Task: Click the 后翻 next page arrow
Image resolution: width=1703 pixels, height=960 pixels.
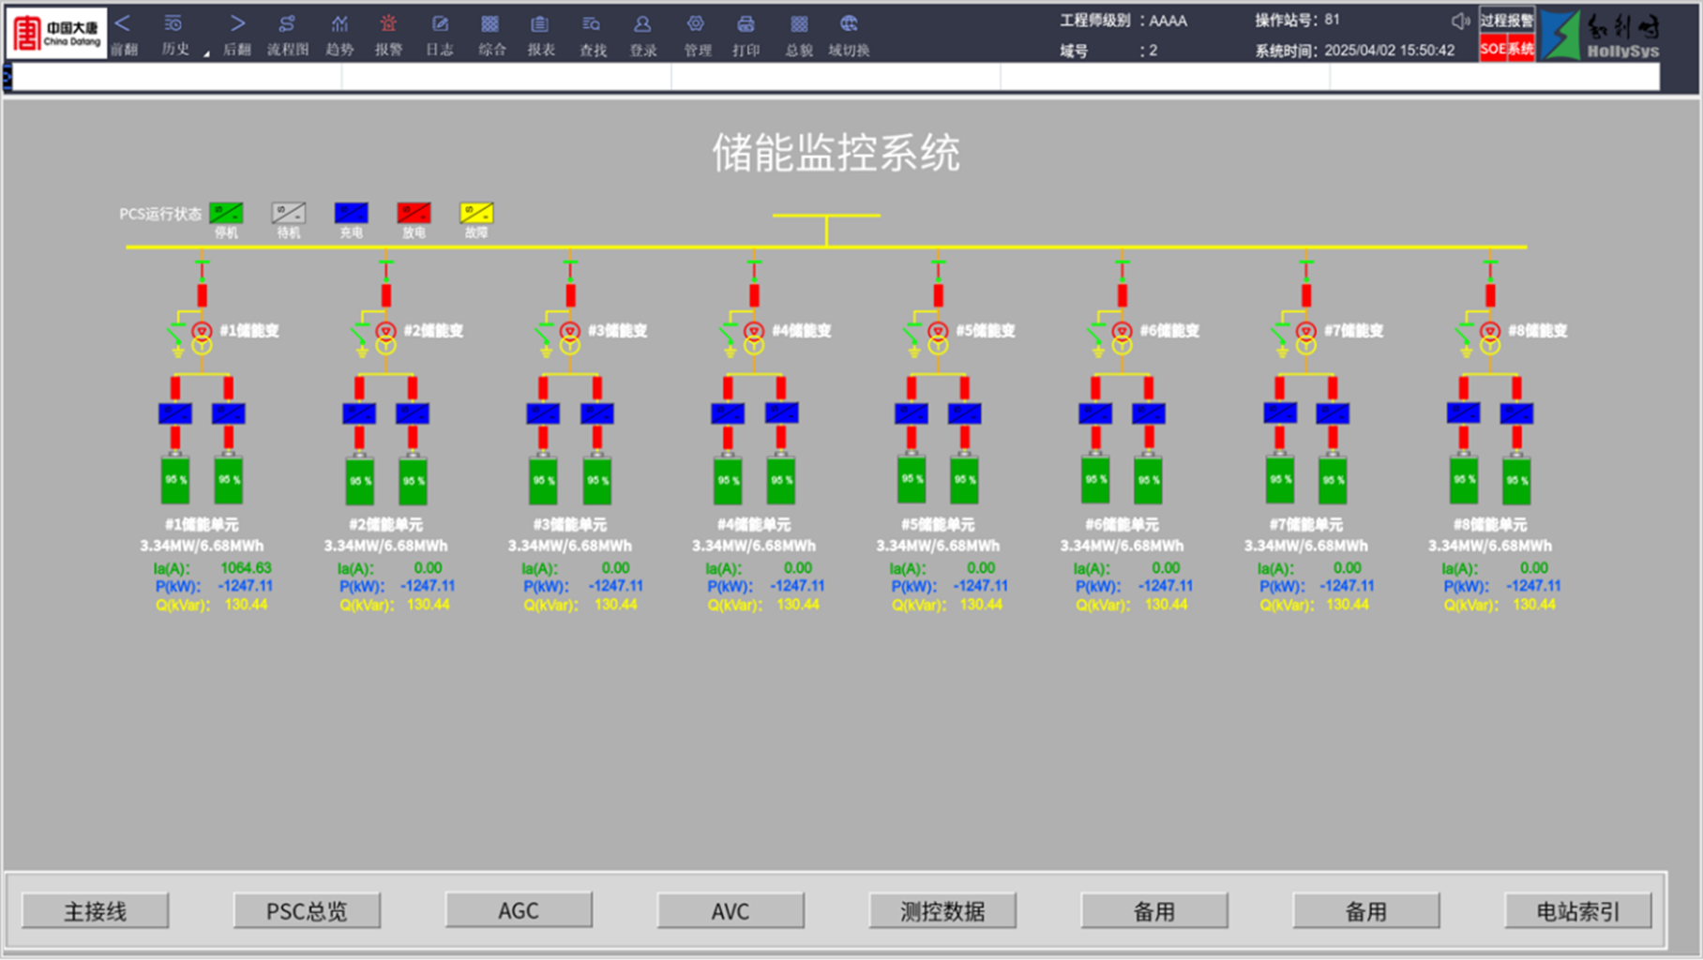Action: click(237, 24)
